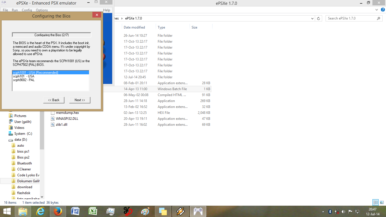Open Microsoft Word from the taskbar

point(75,211)
